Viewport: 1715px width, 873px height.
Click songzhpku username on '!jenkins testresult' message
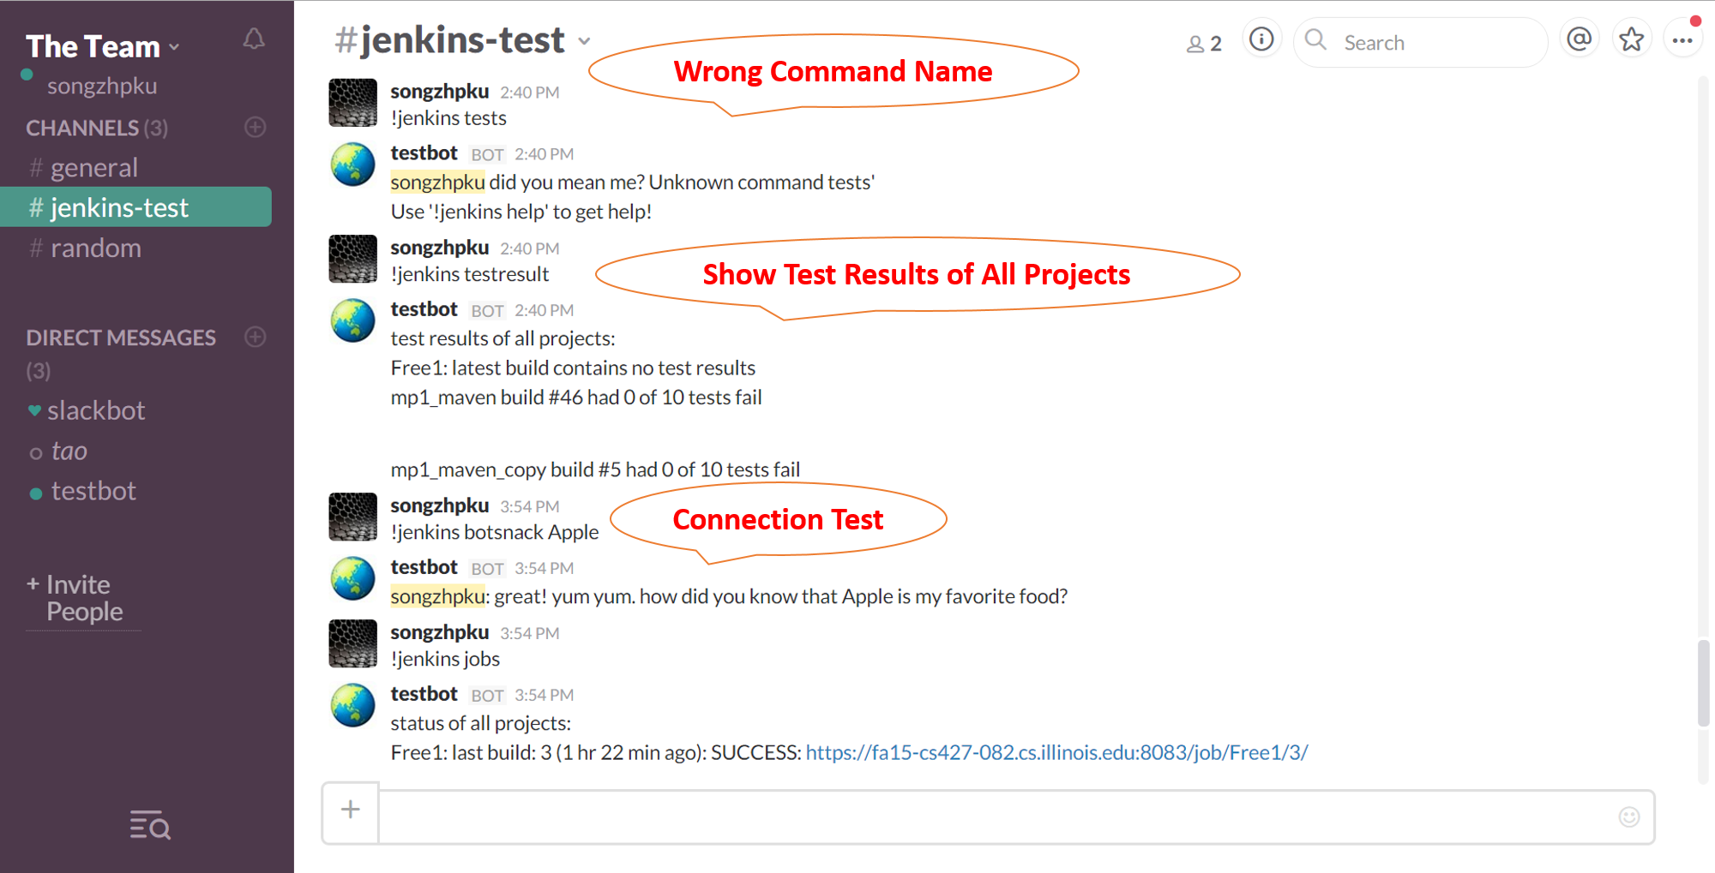click(440, 248)
